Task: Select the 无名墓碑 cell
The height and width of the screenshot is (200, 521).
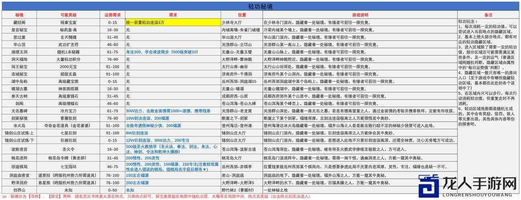Action: 19,111
